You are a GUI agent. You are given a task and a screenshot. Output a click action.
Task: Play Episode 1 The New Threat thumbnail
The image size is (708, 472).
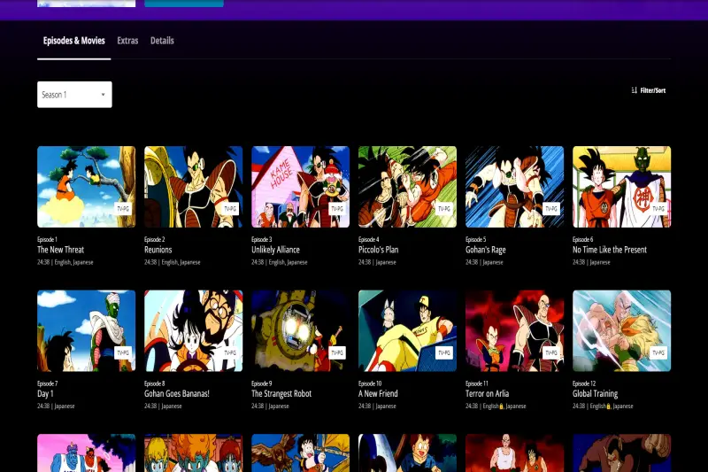(x=86, y=187)
